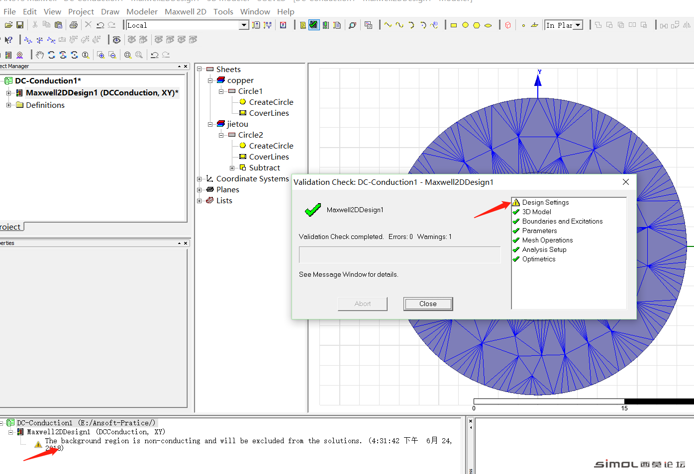Select the Draw circle tool

tap(465, 25)
